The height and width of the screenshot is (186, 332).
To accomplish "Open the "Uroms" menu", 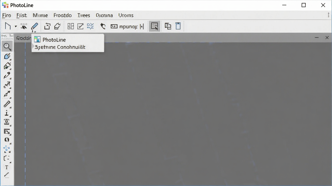I will [x=126, y=15].
